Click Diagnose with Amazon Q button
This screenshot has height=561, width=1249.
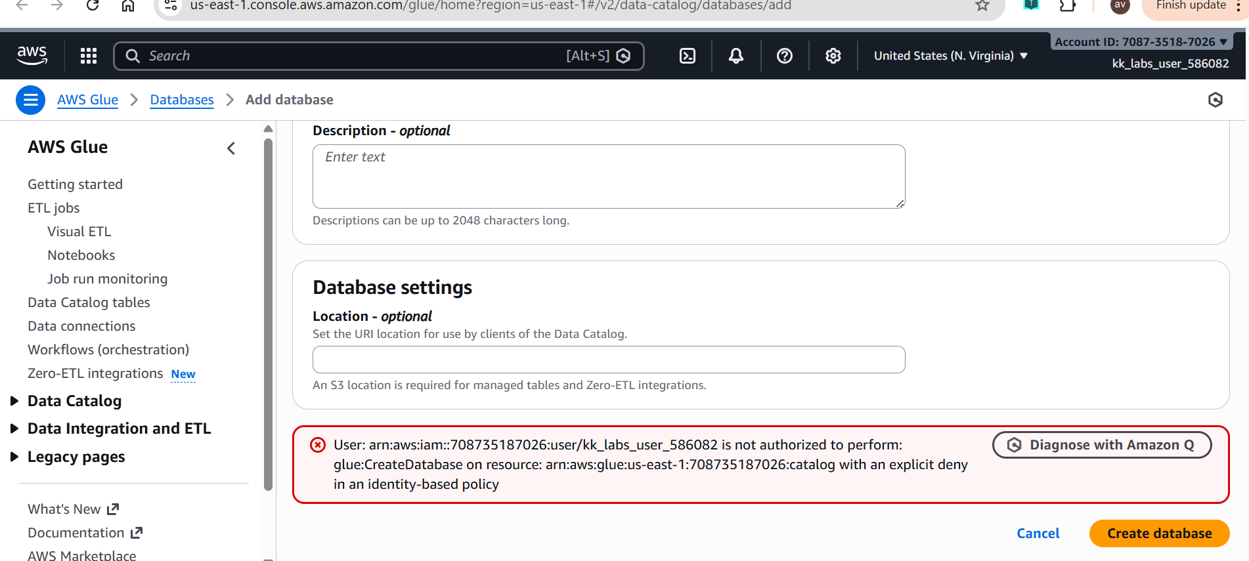1101,445
